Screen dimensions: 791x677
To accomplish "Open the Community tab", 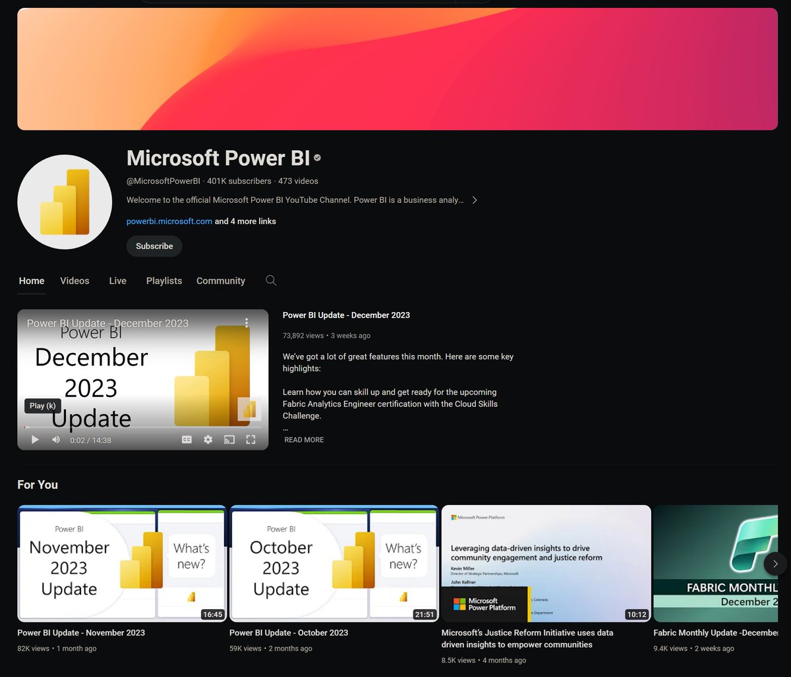I will coord(221,281).
